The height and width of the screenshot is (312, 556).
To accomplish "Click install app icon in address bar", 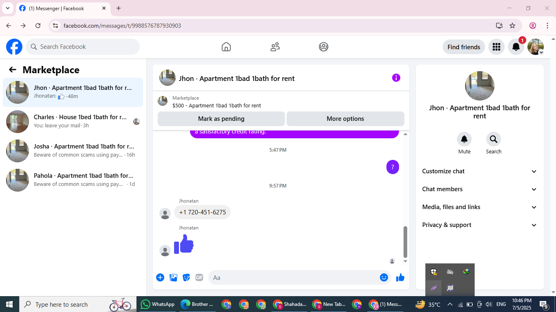I will click(499, 26).
